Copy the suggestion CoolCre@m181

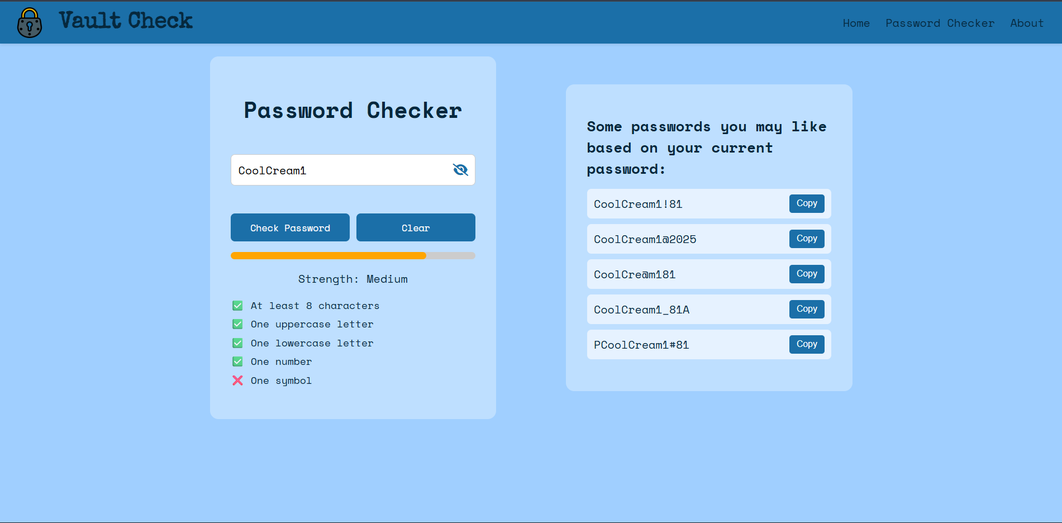(x=807, y=274)
